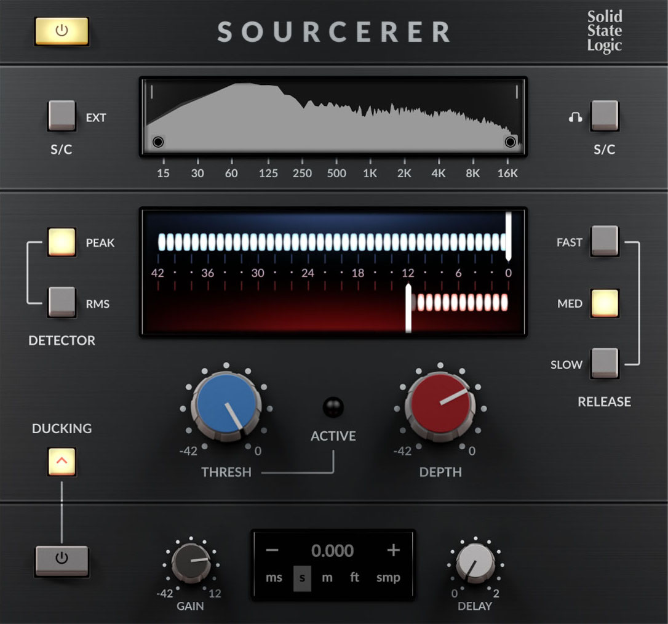The image size is (668, 624).
Task: Select the FAST release setting
Action: coord(604,242)
